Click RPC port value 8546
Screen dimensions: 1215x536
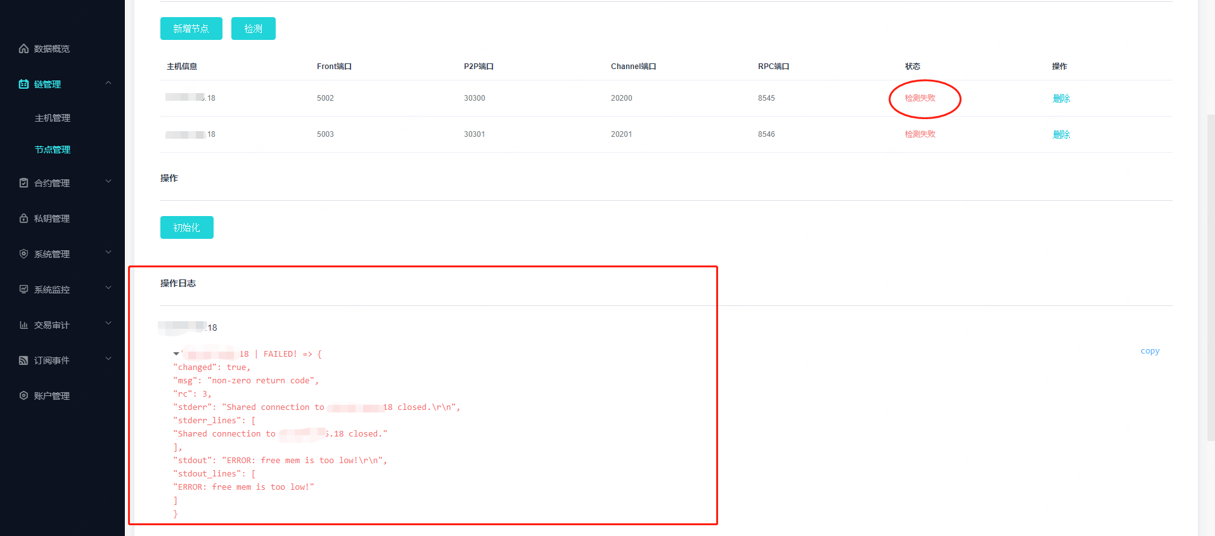[766, 134]
